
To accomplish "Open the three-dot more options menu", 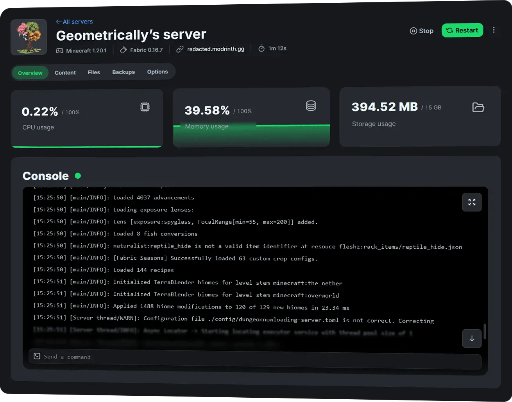I will 494,30.
